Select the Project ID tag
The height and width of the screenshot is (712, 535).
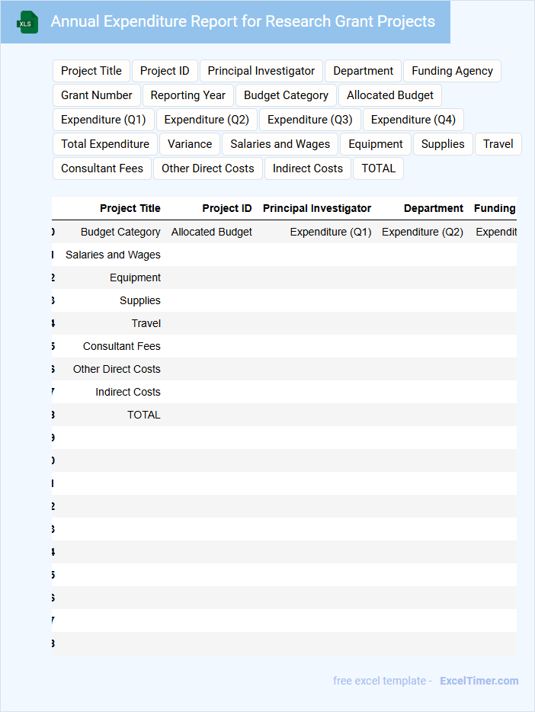coord(165,71)
